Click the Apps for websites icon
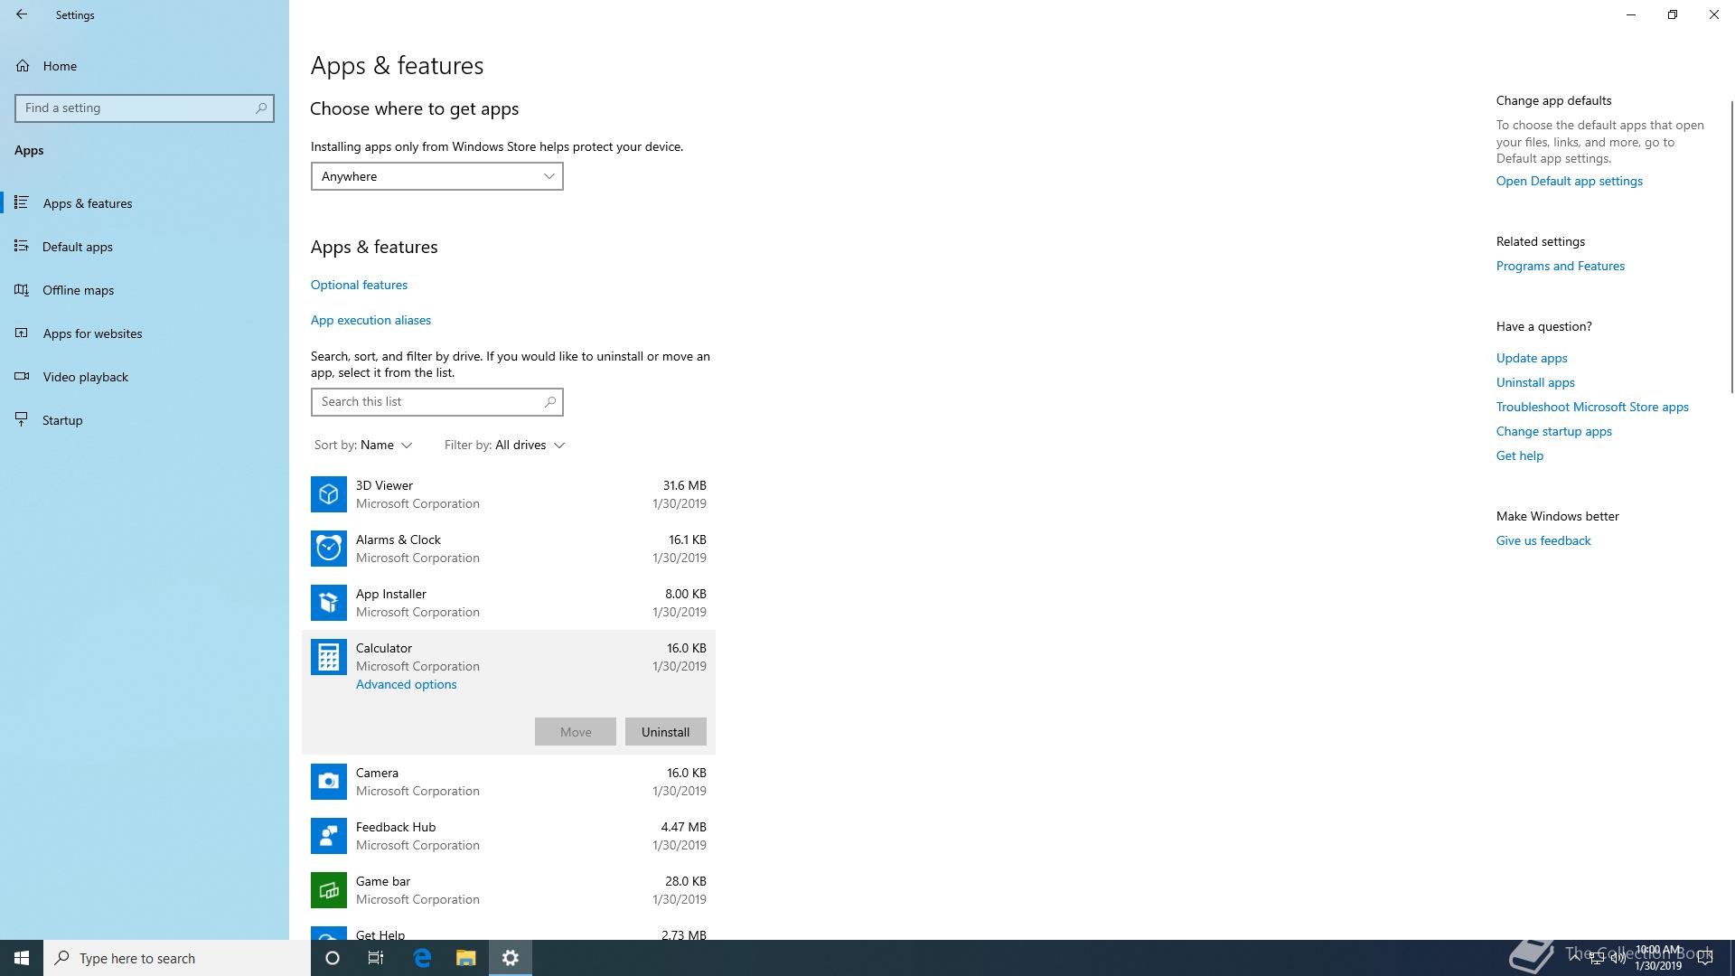 tap(22, 333)
